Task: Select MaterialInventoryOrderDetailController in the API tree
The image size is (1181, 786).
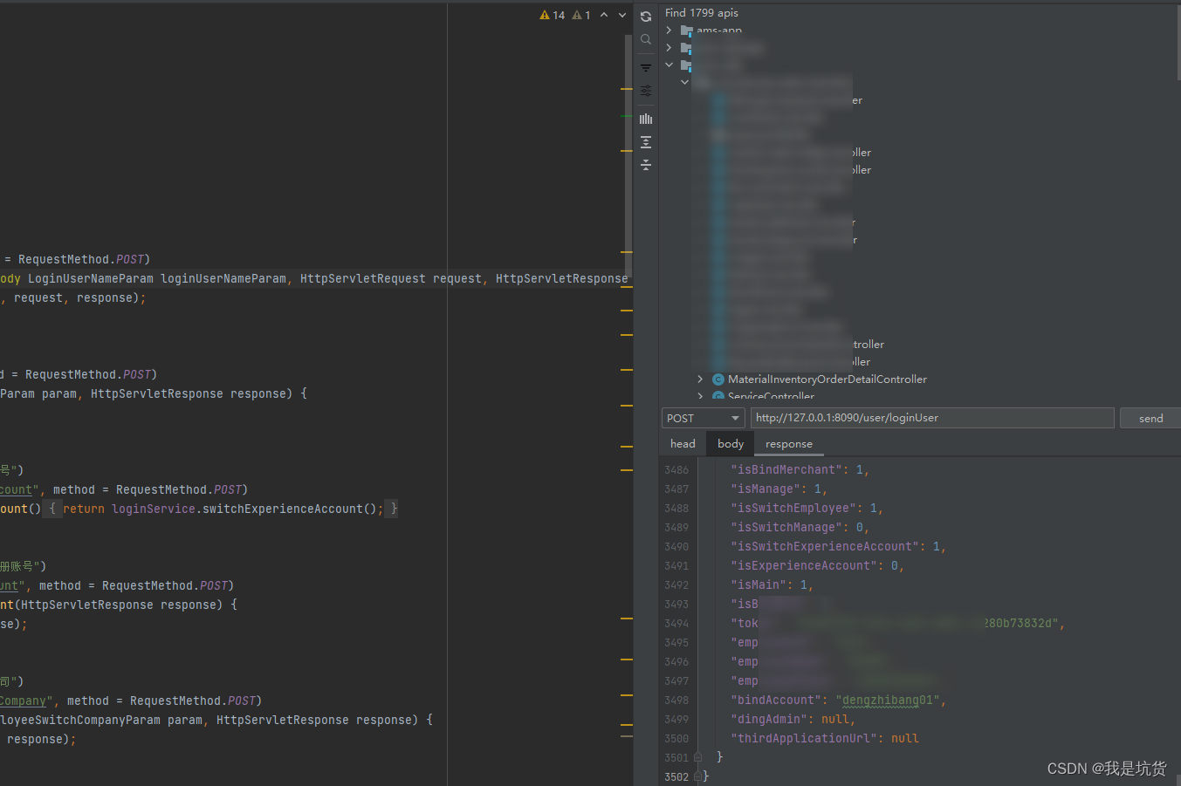Action: click(827, 379)
